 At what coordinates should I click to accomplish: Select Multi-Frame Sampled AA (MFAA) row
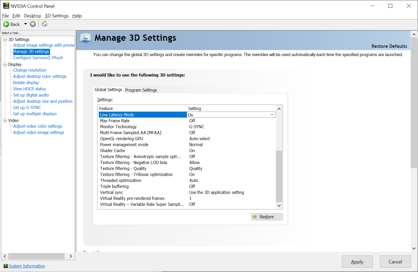click(x=187, y=133)
